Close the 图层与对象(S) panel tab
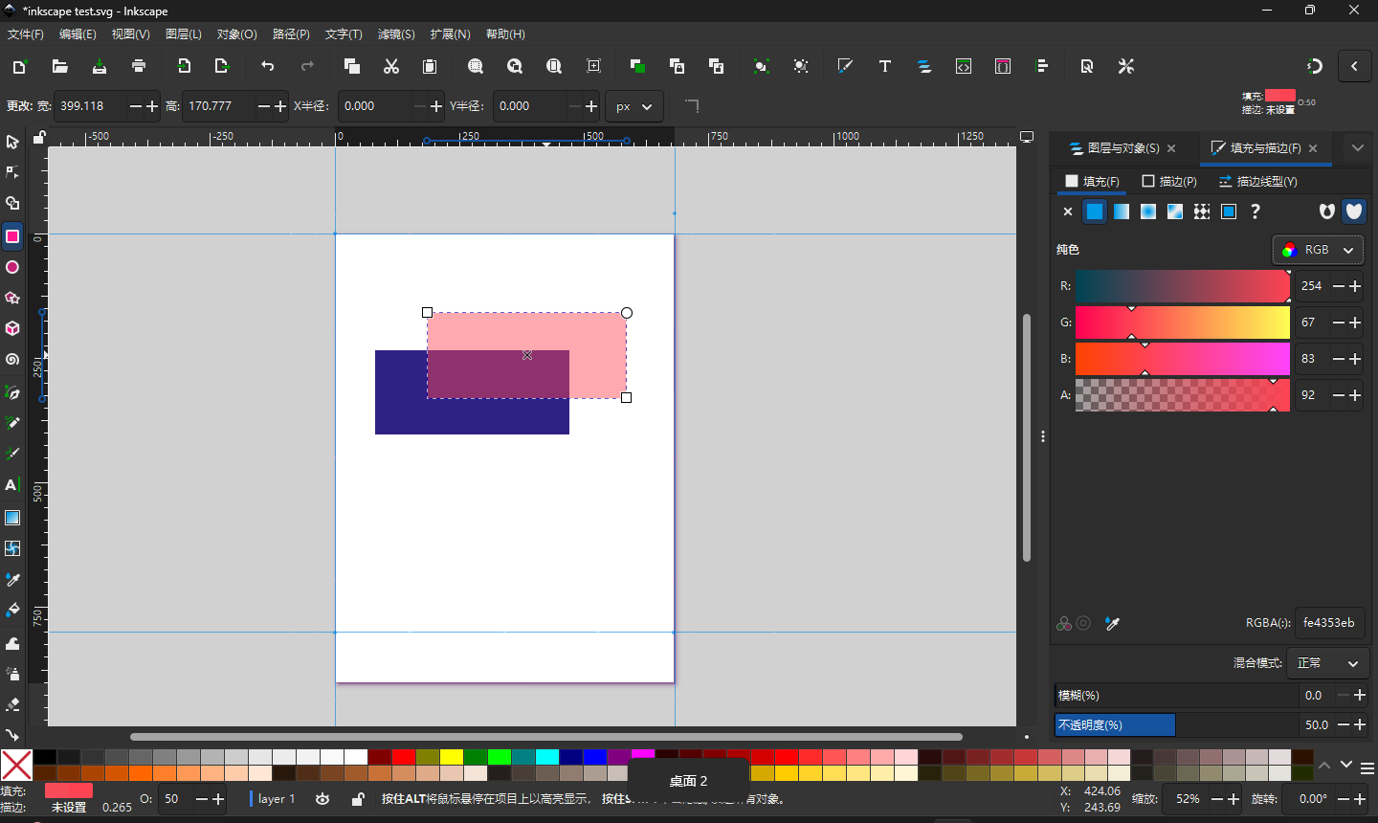This screenshot has height=823, width=1378. pyautogui.click(x=1171, y=148)
